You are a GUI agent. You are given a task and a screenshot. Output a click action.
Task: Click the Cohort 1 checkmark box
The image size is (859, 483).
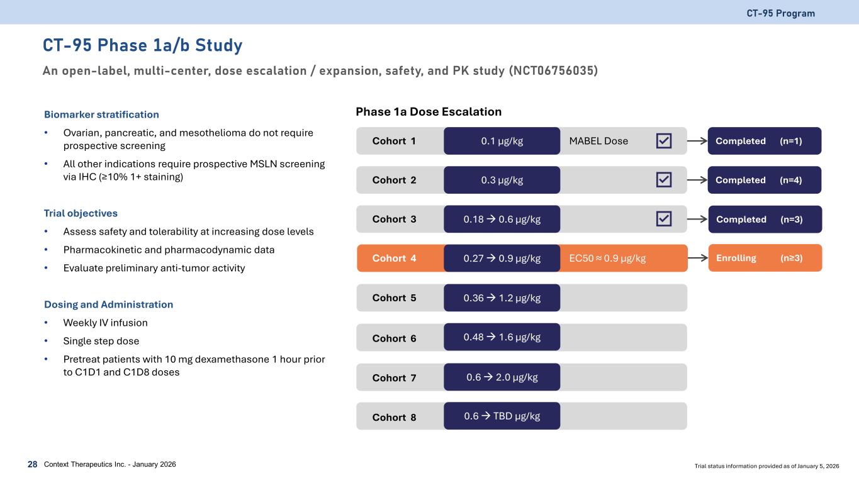663,141
